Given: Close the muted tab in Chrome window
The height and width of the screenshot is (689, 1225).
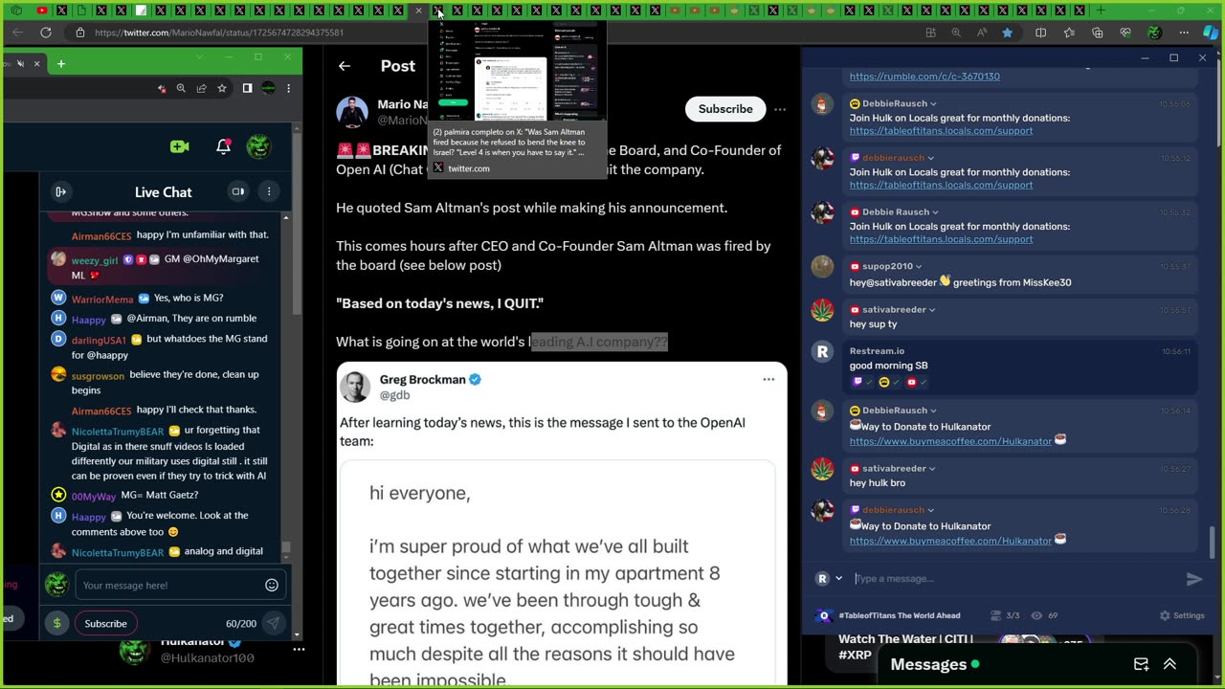Looking at the screenshot, I should (x=37, y=64).
